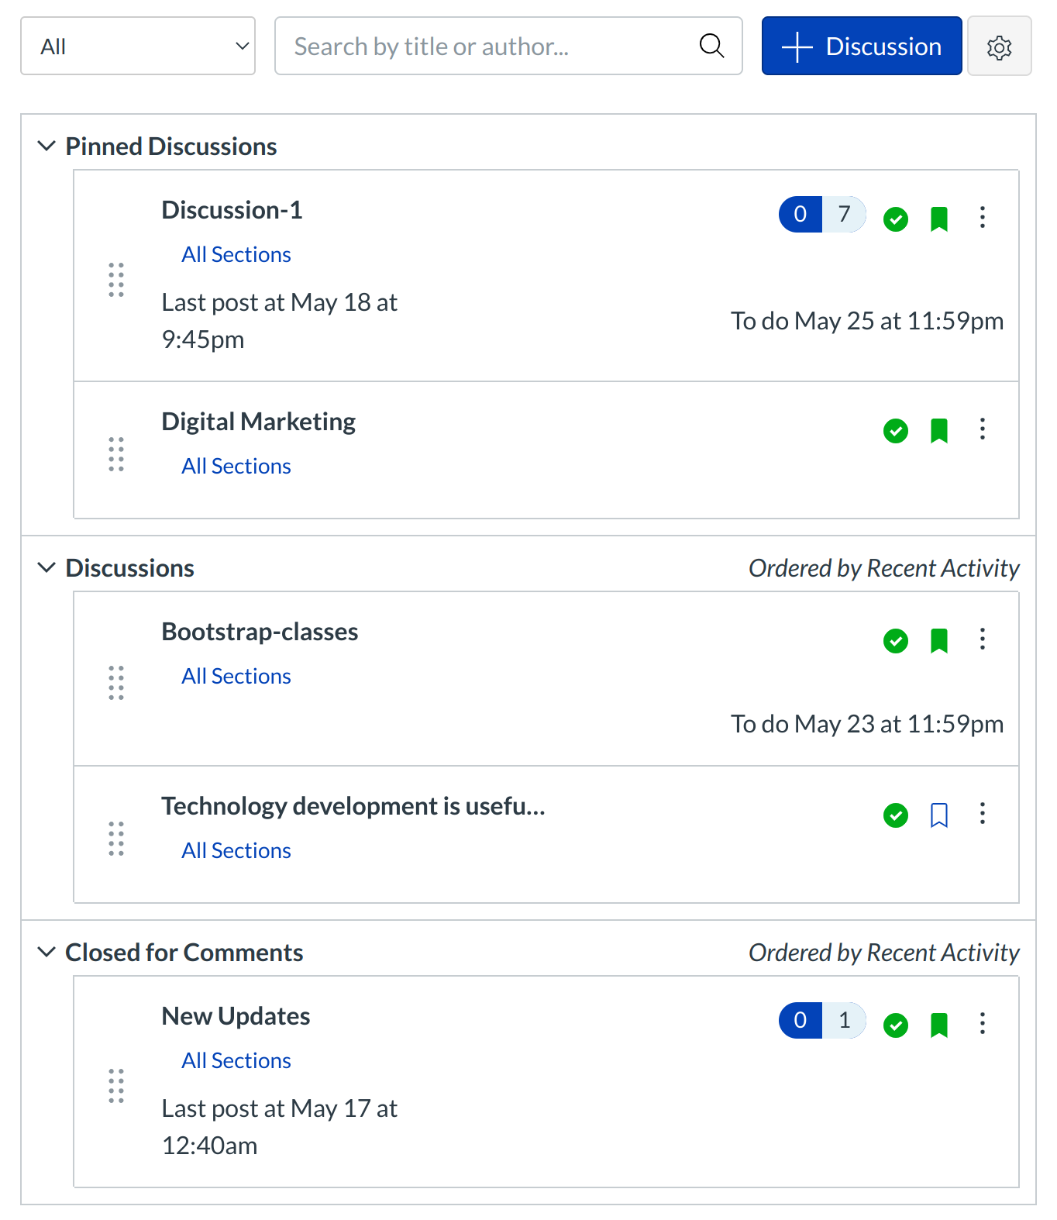Collapse the Closed for Comments section
This screenshot has height=1220, width=1057.
coord(46,953)
